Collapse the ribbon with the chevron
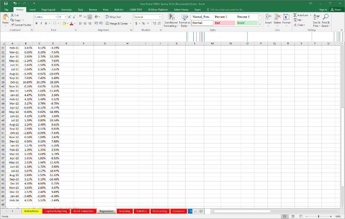Image resolution: width=345 pixels, height=219 pixels. (342, 30)
